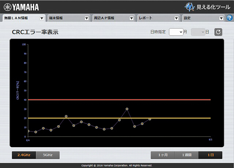Switch to the 5GHz band

coord(48,155)
